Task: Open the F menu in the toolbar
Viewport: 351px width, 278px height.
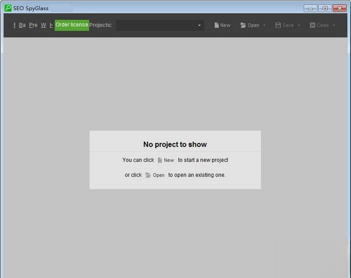Action: (x=15, y=25)
